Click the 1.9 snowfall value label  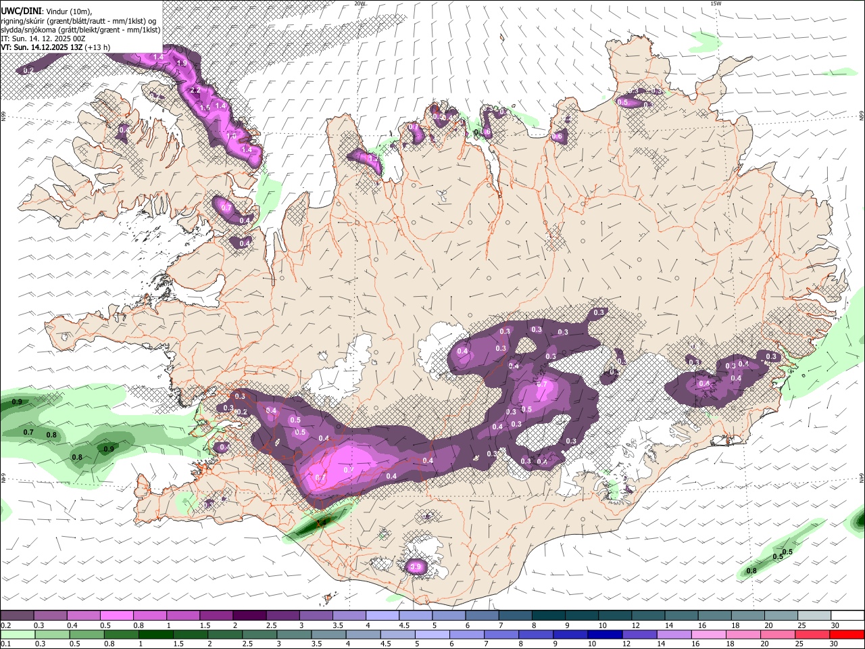181,63
